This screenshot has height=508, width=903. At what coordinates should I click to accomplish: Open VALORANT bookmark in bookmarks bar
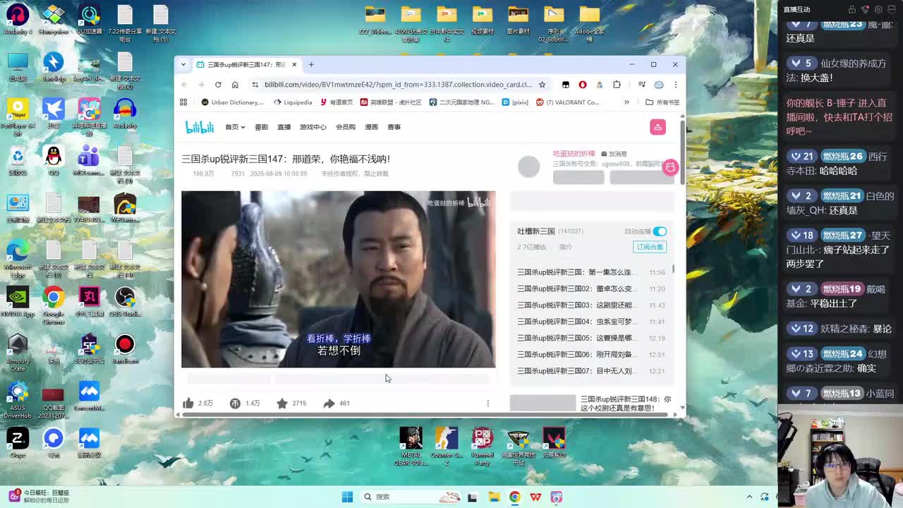pyautogui.click(x=568, y=102)
